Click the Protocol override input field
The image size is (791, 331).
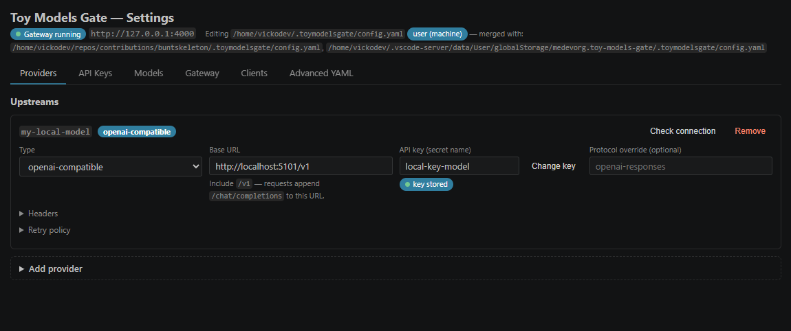click(x=680, y=165)
